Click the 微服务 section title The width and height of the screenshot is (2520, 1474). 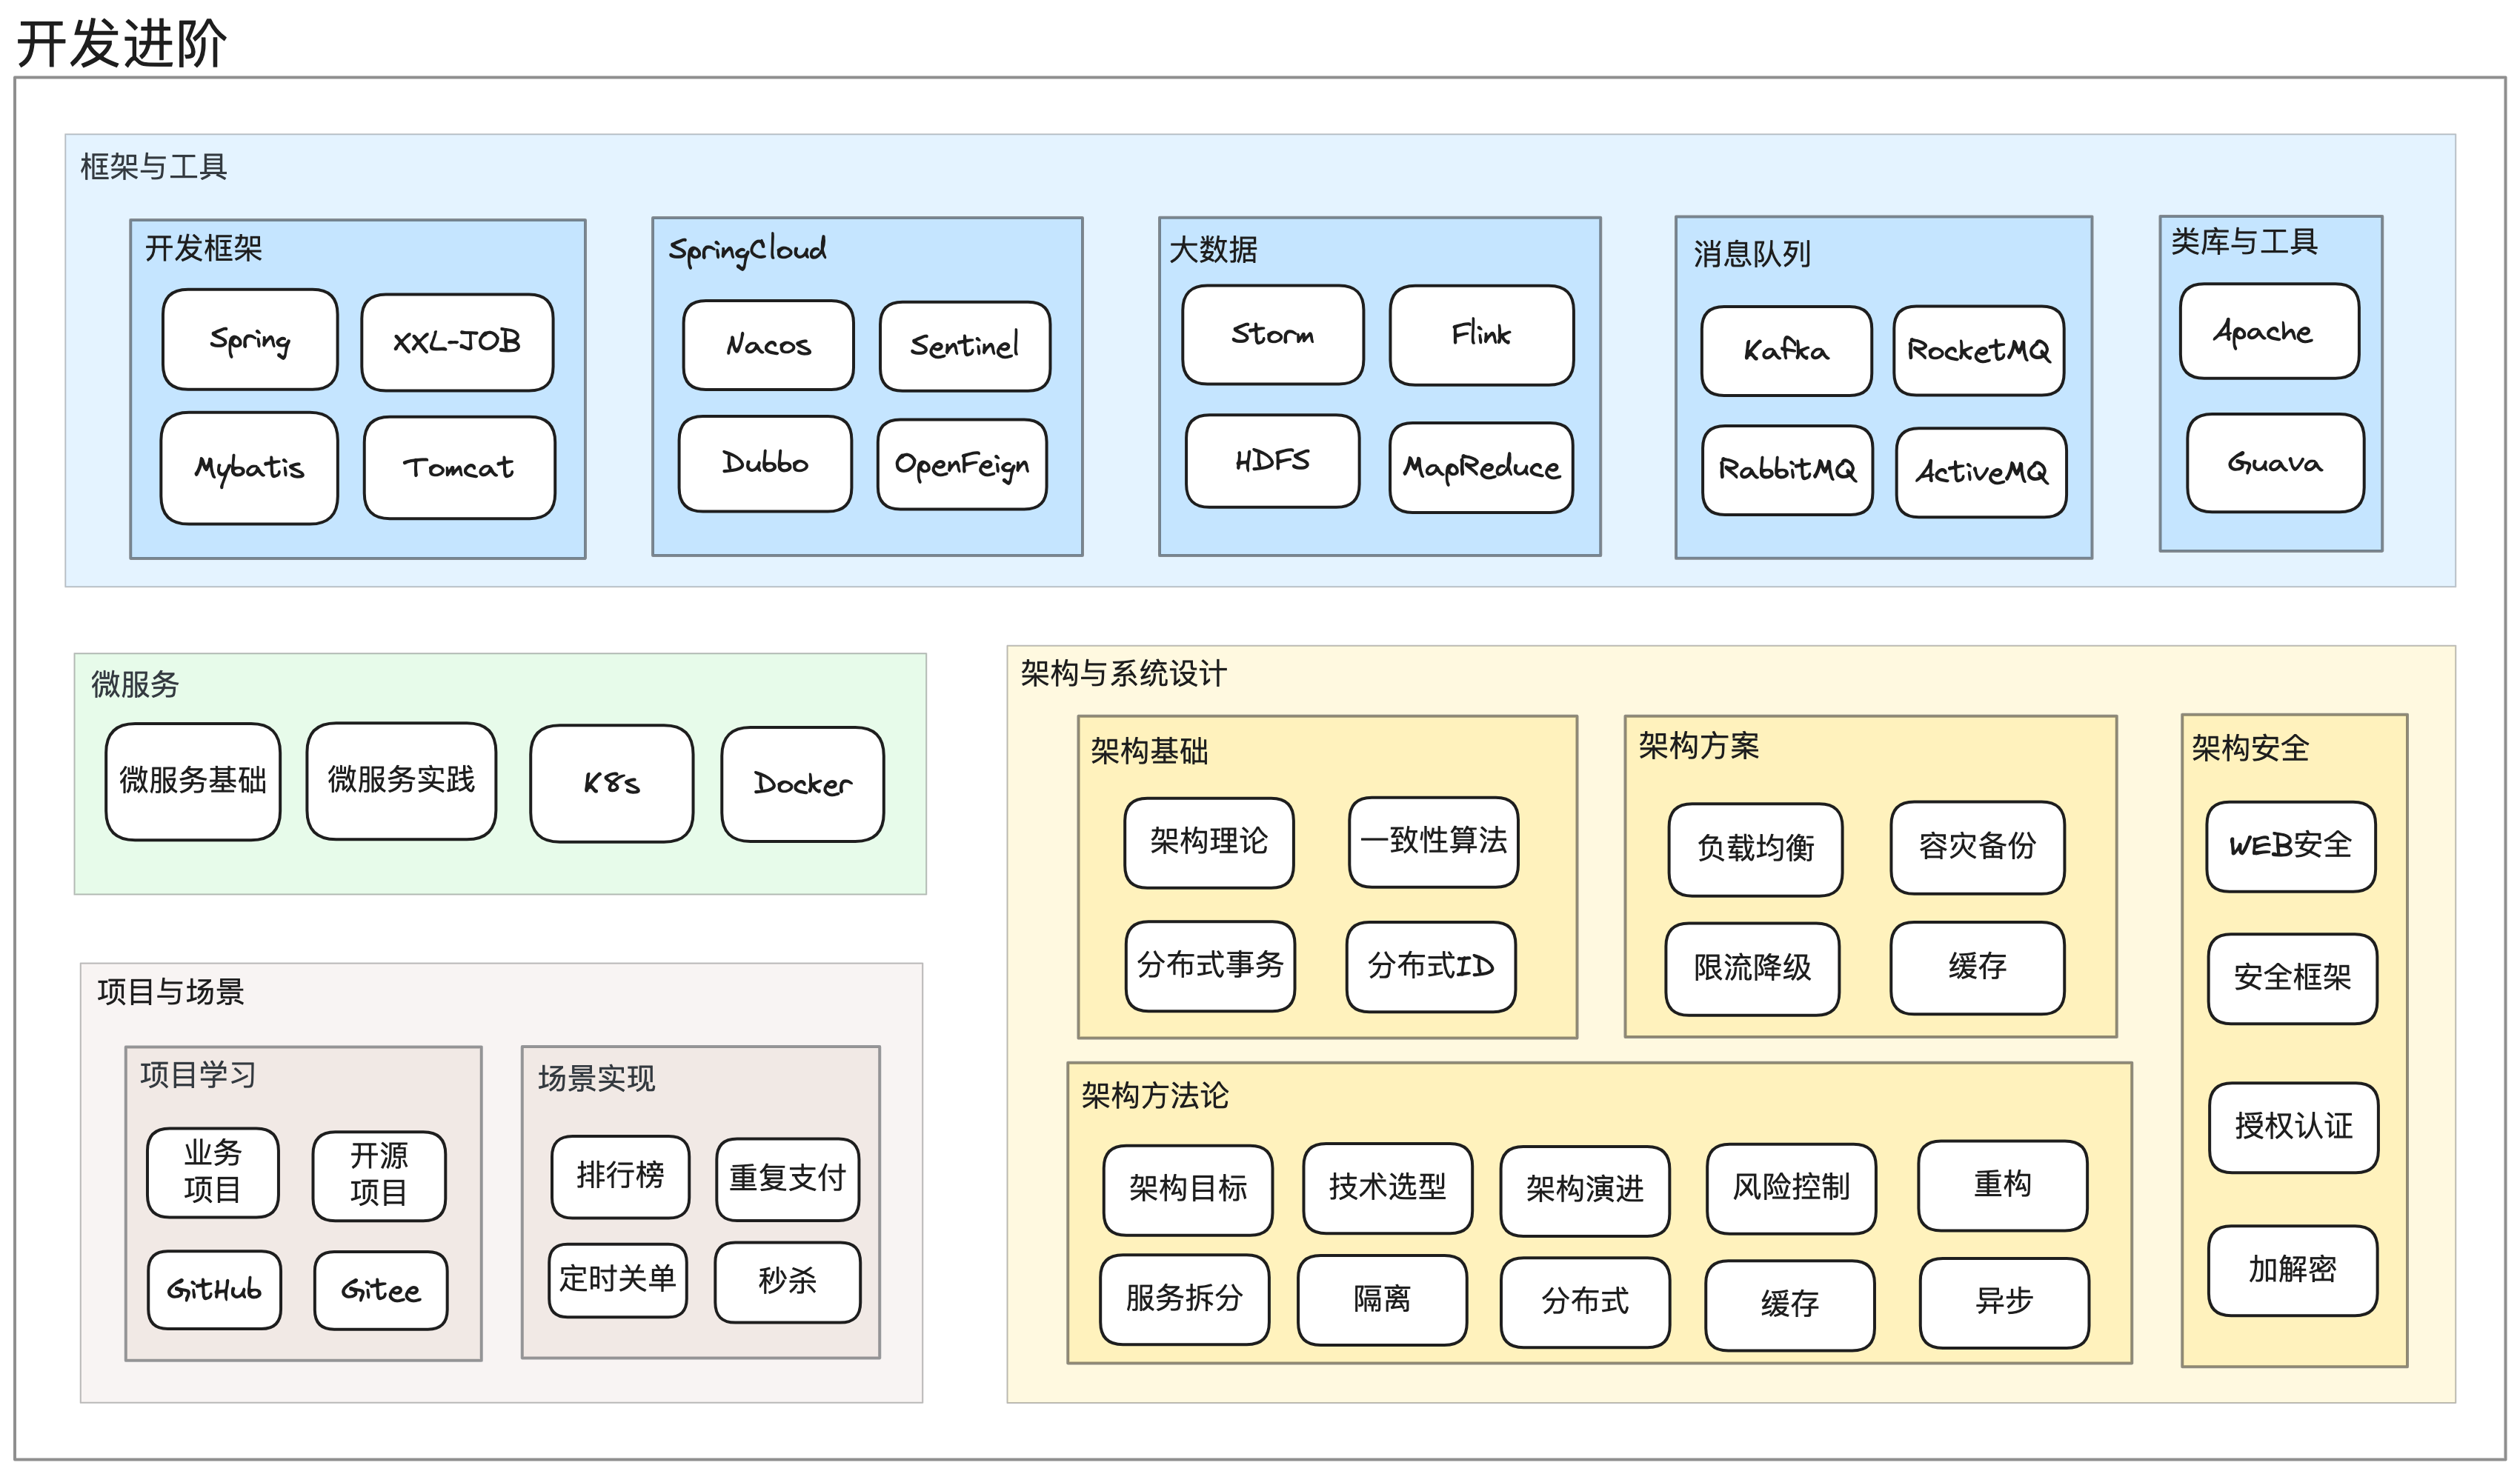(135, 684)
